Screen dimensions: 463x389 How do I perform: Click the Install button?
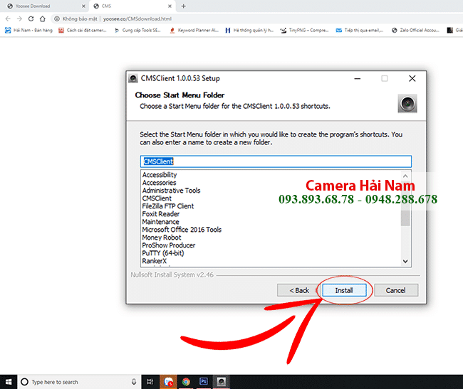click(x=344, y=290)
